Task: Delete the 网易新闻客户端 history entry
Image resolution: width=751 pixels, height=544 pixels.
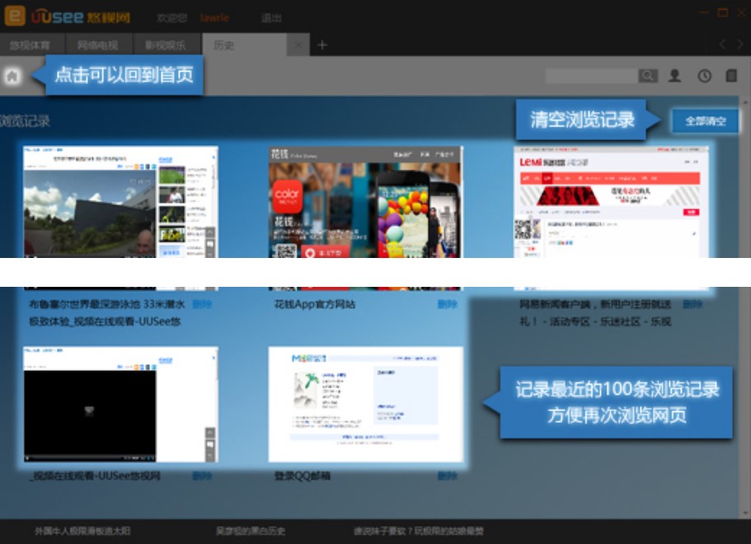Action: (692, 304)
